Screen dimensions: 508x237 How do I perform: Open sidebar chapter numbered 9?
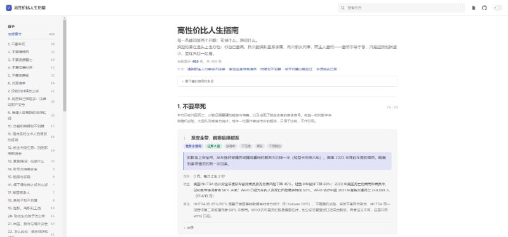point(31,115)
